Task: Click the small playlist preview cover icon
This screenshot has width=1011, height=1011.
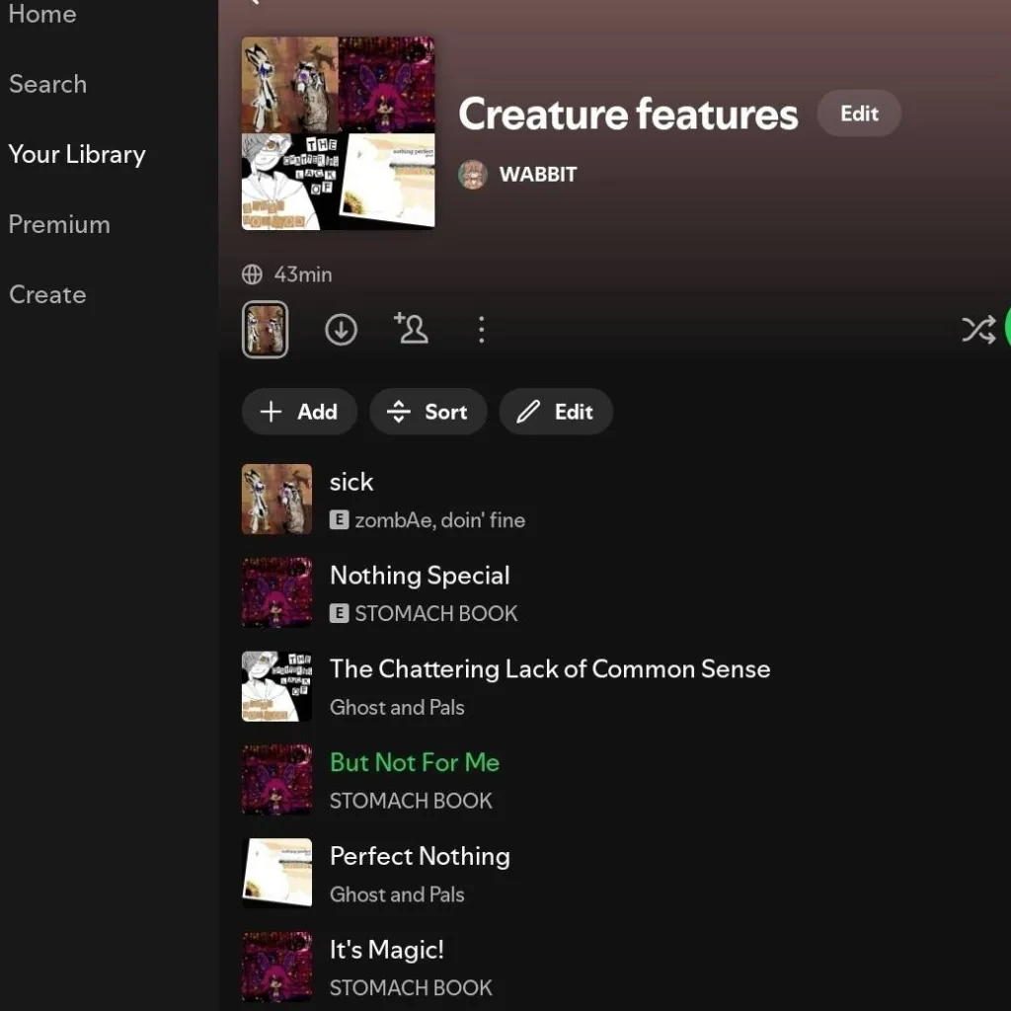Action: tap(265, 330)
